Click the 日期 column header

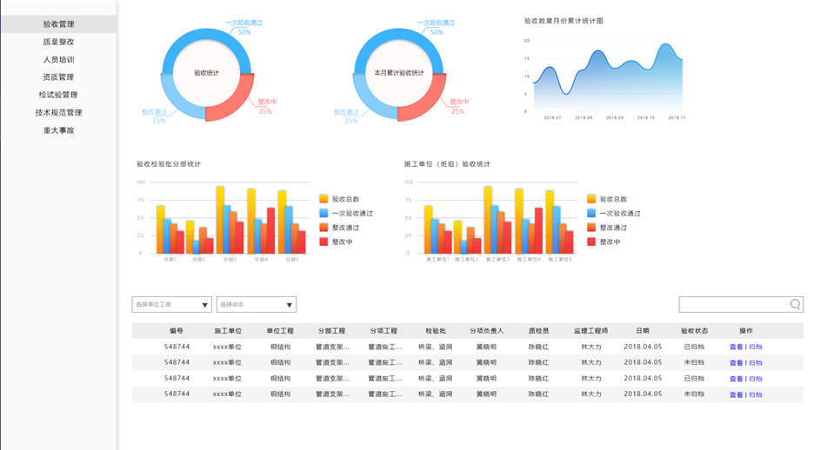click(643, 331)
